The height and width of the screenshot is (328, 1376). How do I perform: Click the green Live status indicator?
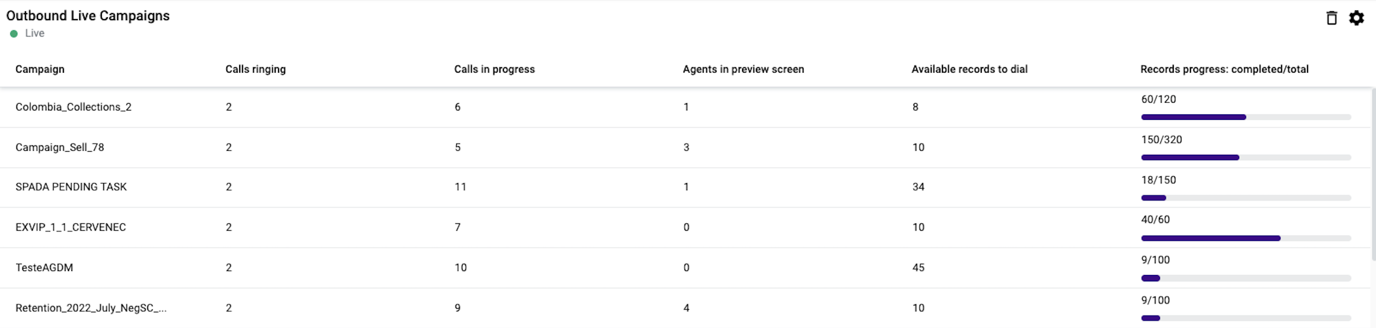point(14,33)
